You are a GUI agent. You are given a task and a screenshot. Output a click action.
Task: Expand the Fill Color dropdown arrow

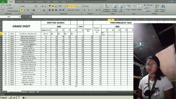42,10
